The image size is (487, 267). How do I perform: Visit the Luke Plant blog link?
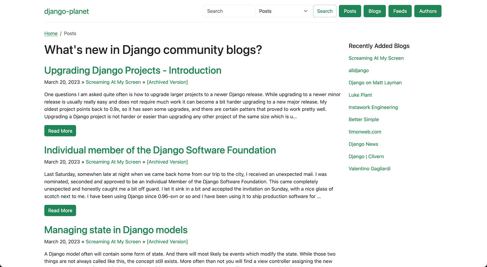[x=360, y=95]
